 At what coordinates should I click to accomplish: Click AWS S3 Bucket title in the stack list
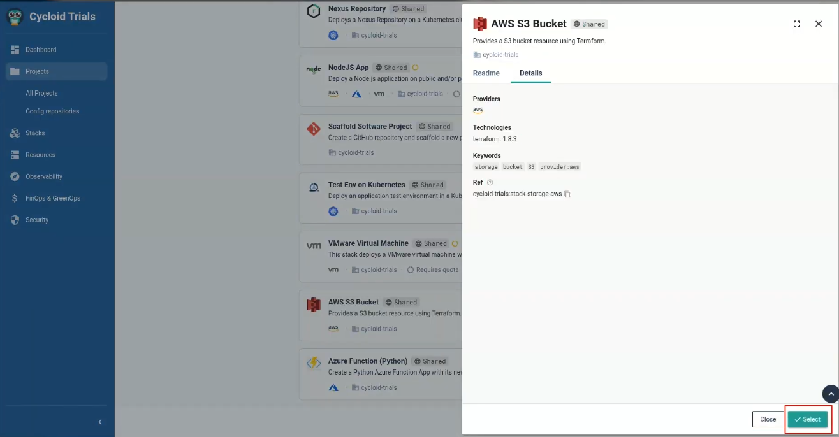353,302
